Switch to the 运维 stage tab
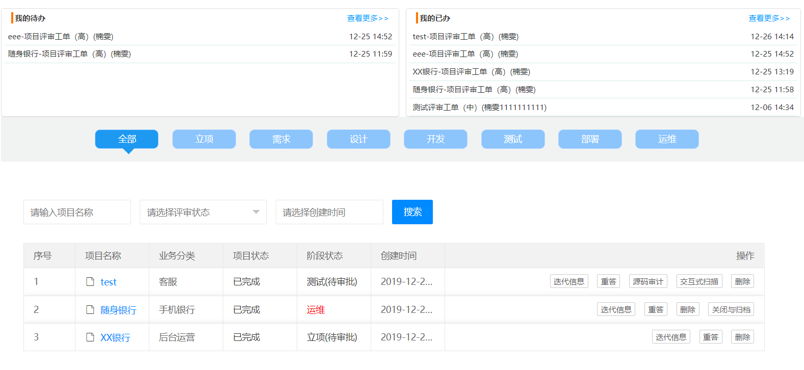Viewport: 804px width, 370px height. point(667,139)
